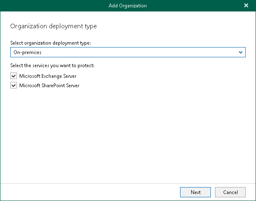This screenshot has width=256, height=201.
Task: Expand the deployment type dropdown arrow
Action: [x=241, y=52]
